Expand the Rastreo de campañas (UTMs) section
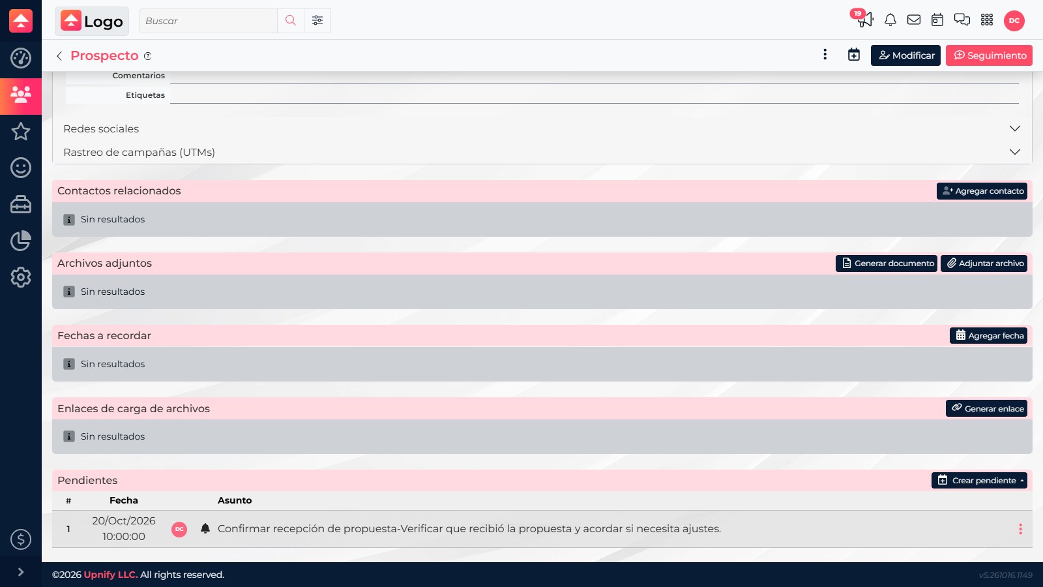Image resolution: width=1043 pixels, height=587 pixels. (542, 152)
